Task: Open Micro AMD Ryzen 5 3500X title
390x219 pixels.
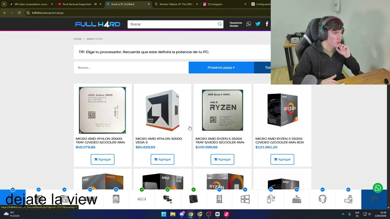Action: (x=220, y=141)
